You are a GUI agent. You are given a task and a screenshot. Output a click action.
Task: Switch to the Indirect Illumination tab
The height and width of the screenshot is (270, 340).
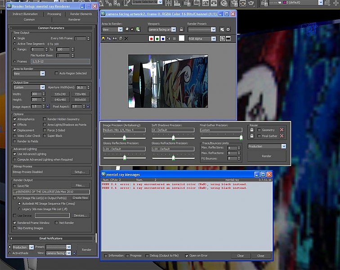click(x=25, y=14)
